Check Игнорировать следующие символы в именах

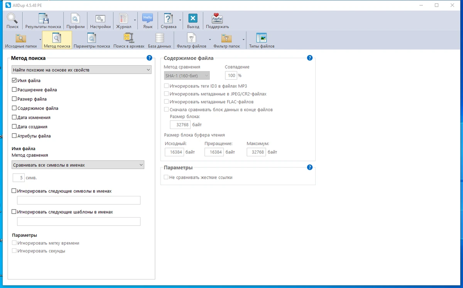click(x=14, y=191)
